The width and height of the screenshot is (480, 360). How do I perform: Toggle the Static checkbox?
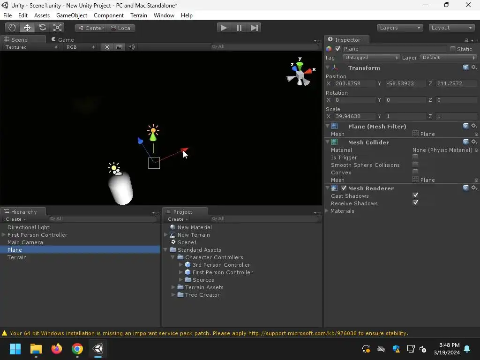coord(453,49)
